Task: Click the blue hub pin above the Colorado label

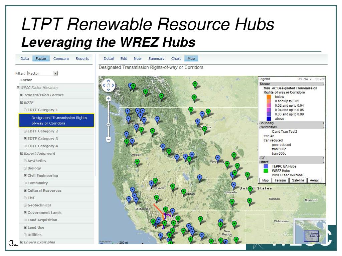Action: coord(233,185)
